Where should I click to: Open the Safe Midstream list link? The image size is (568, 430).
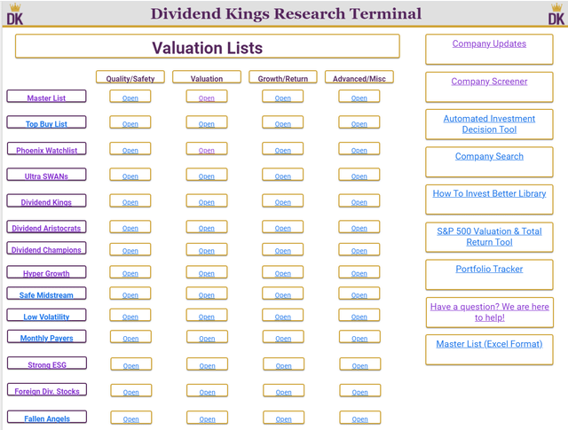coord(46,293)
